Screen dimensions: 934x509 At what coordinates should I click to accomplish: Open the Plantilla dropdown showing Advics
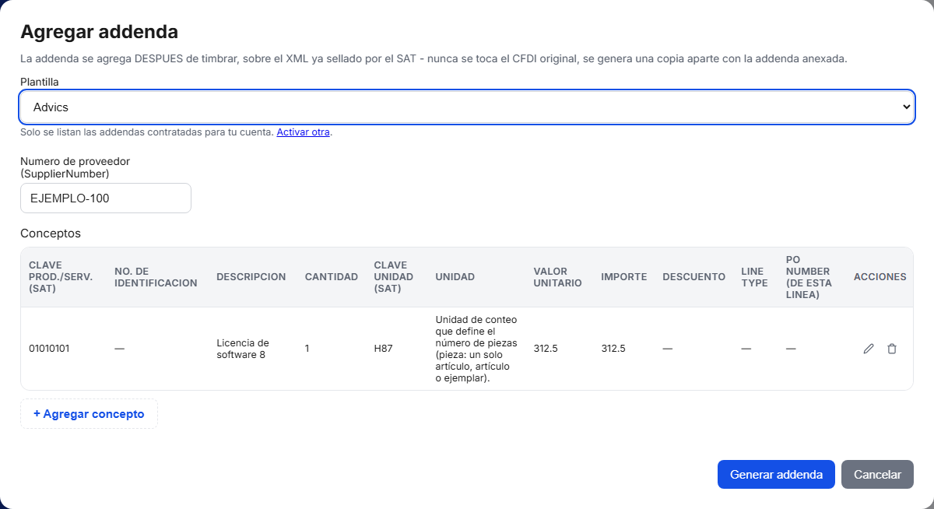click(x=467, y=107)
